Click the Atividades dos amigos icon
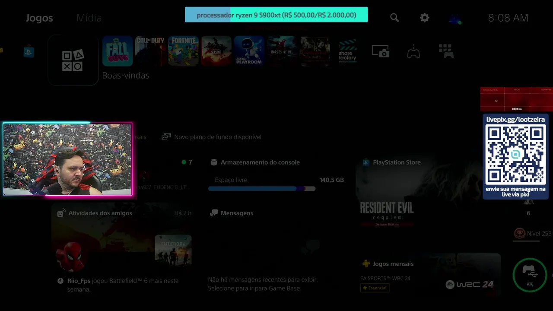 (61, 213)
